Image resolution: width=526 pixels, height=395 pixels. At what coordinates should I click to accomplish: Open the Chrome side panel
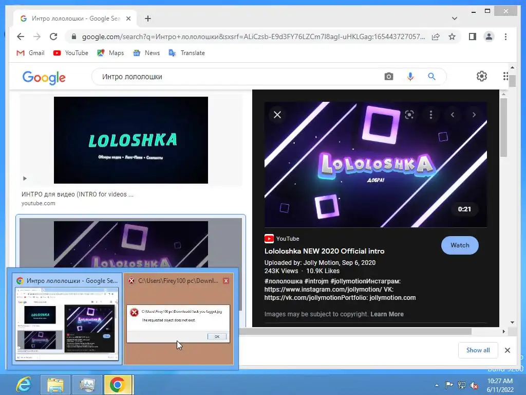pyautogui.click(x=473, y=37)
